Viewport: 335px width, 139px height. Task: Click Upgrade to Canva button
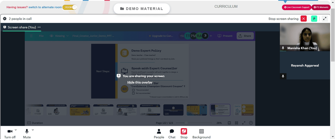pos(161,36)
